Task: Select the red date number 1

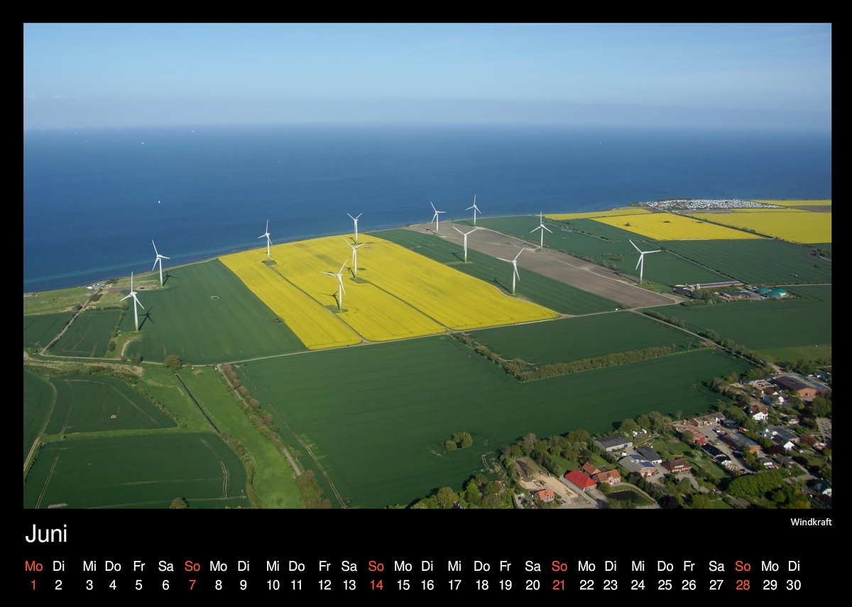Action: (x=33, y=585)
